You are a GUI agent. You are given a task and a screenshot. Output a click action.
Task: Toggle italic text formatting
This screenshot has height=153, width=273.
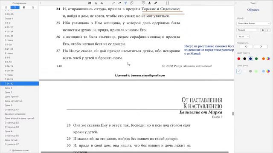pyautogui.click(x=268, y=30)
